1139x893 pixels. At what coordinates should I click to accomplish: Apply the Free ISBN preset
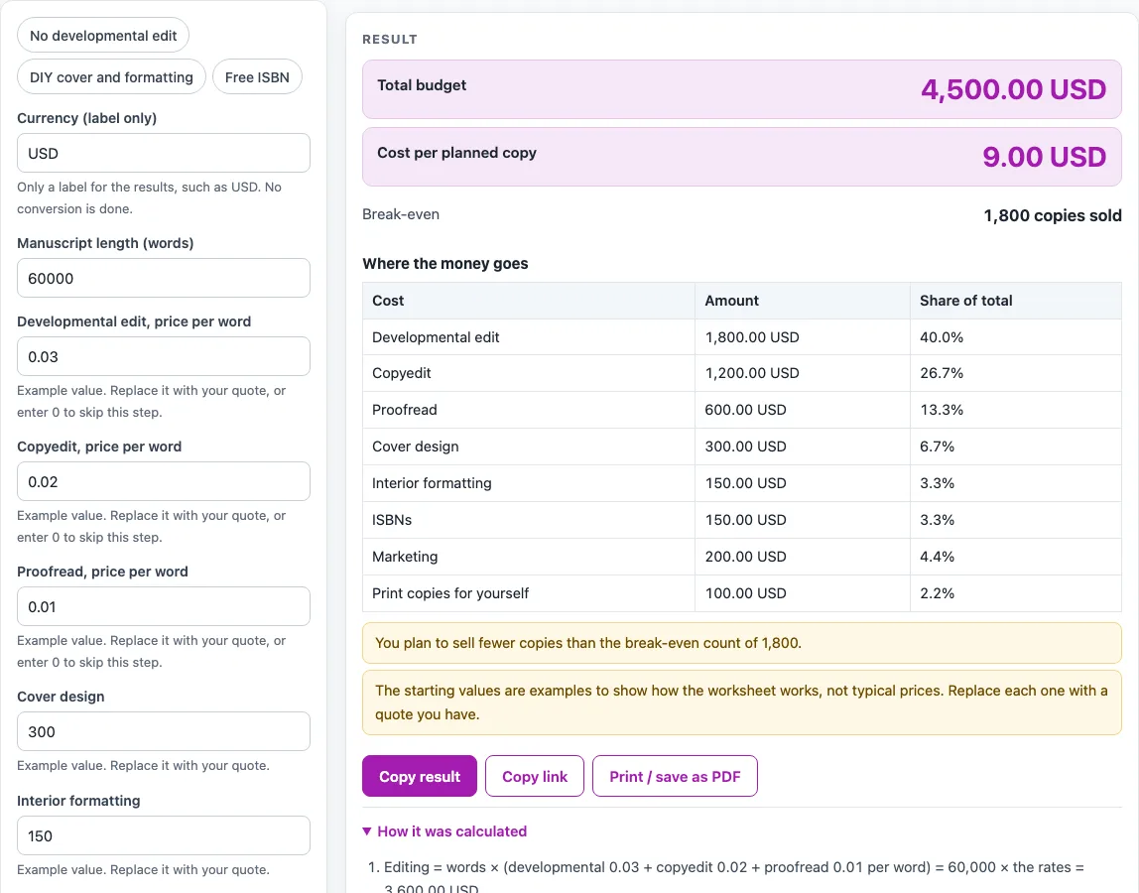click(x=257, y=77)
